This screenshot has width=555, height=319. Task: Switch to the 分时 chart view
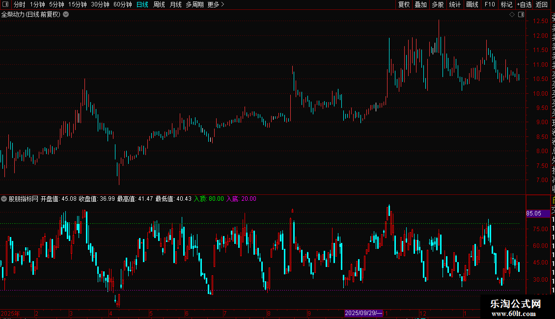click(x=20, y=4)
